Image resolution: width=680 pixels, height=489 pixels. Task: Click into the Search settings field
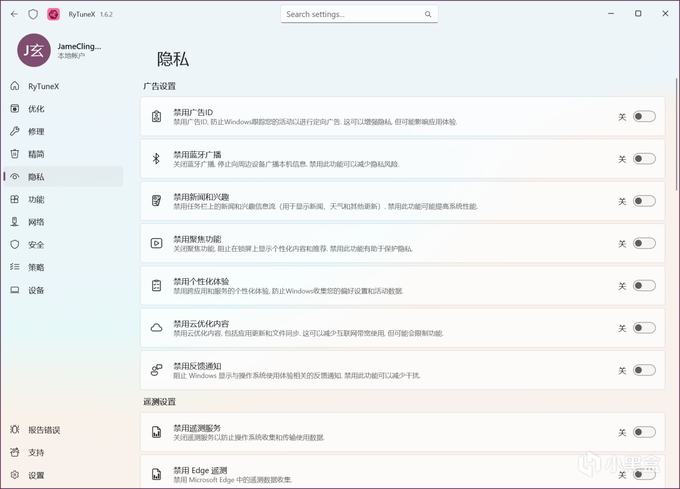point(359,14)
